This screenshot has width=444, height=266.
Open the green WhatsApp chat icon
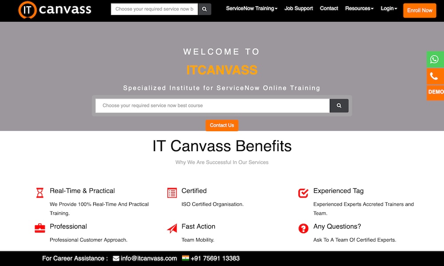(435, 59)
